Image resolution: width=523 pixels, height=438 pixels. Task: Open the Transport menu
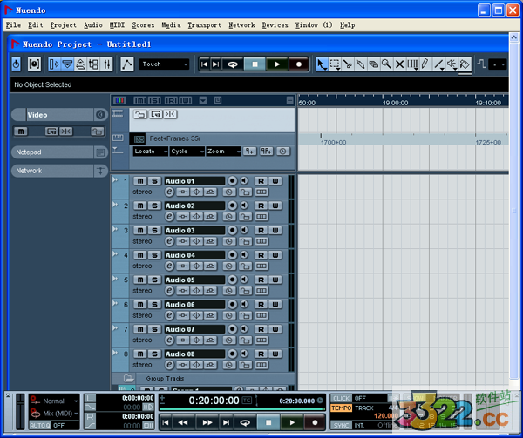[x=204, y=25]
